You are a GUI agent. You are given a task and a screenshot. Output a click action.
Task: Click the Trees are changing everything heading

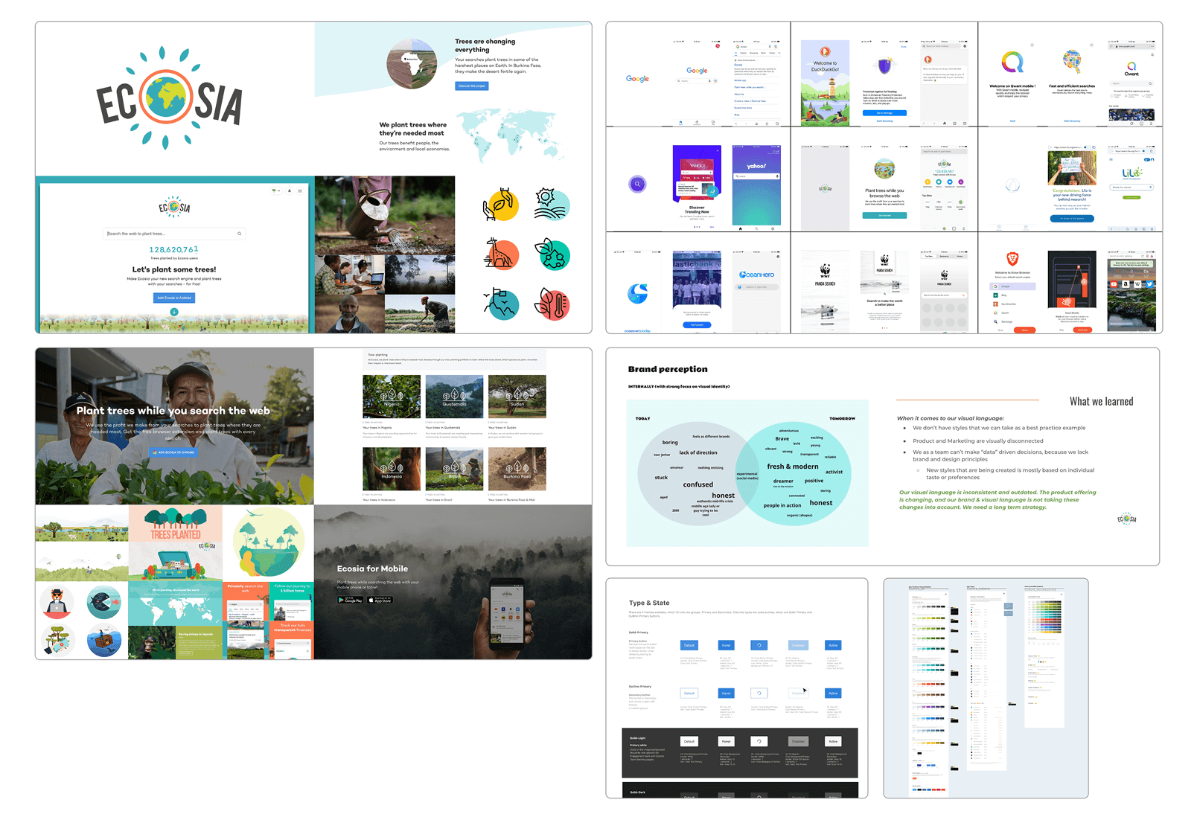[485, 45]
